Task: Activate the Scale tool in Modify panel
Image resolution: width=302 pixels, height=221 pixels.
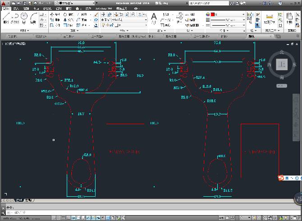Action: click(68, 25)
